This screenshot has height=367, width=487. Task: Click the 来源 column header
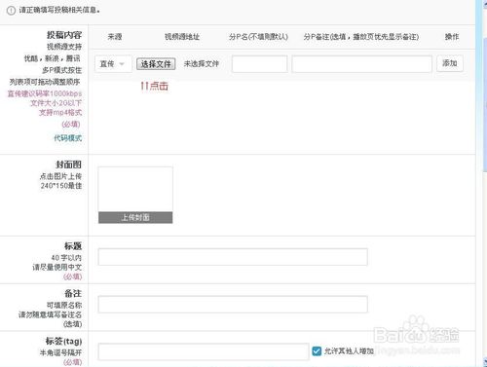115,37
